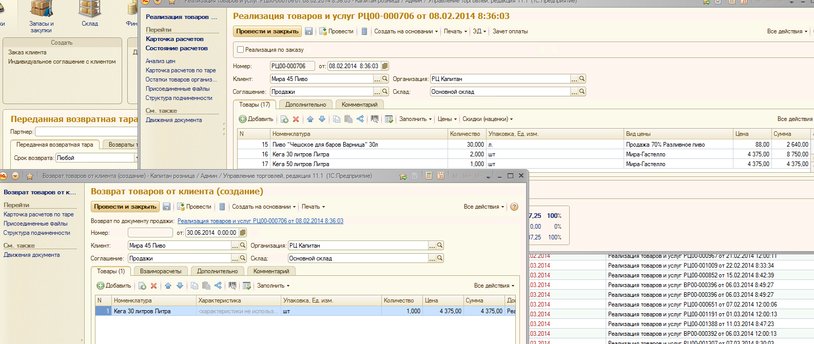814x344 pixels.
Task: Expand Печать menu in Реализация window
Action: tap(455, 31)
